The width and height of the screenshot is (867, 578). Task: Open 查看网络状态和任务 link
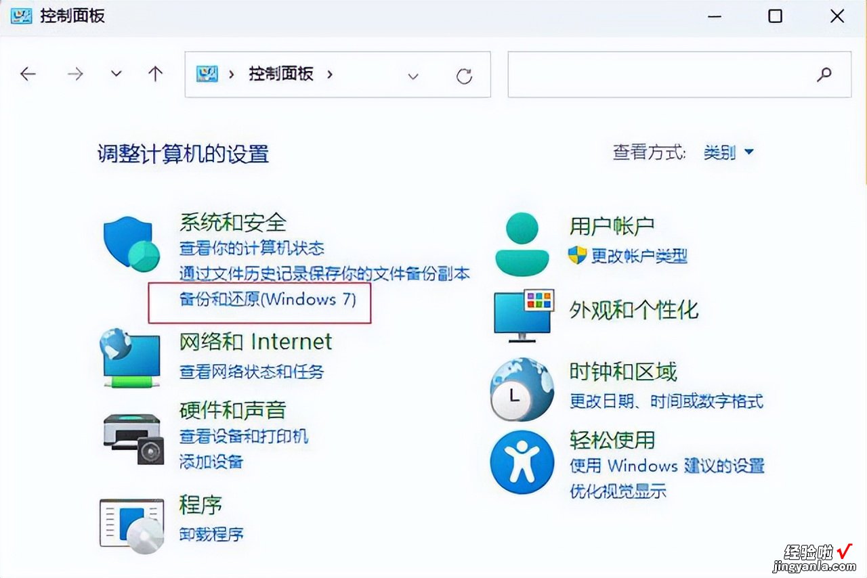tap(252, 371)
